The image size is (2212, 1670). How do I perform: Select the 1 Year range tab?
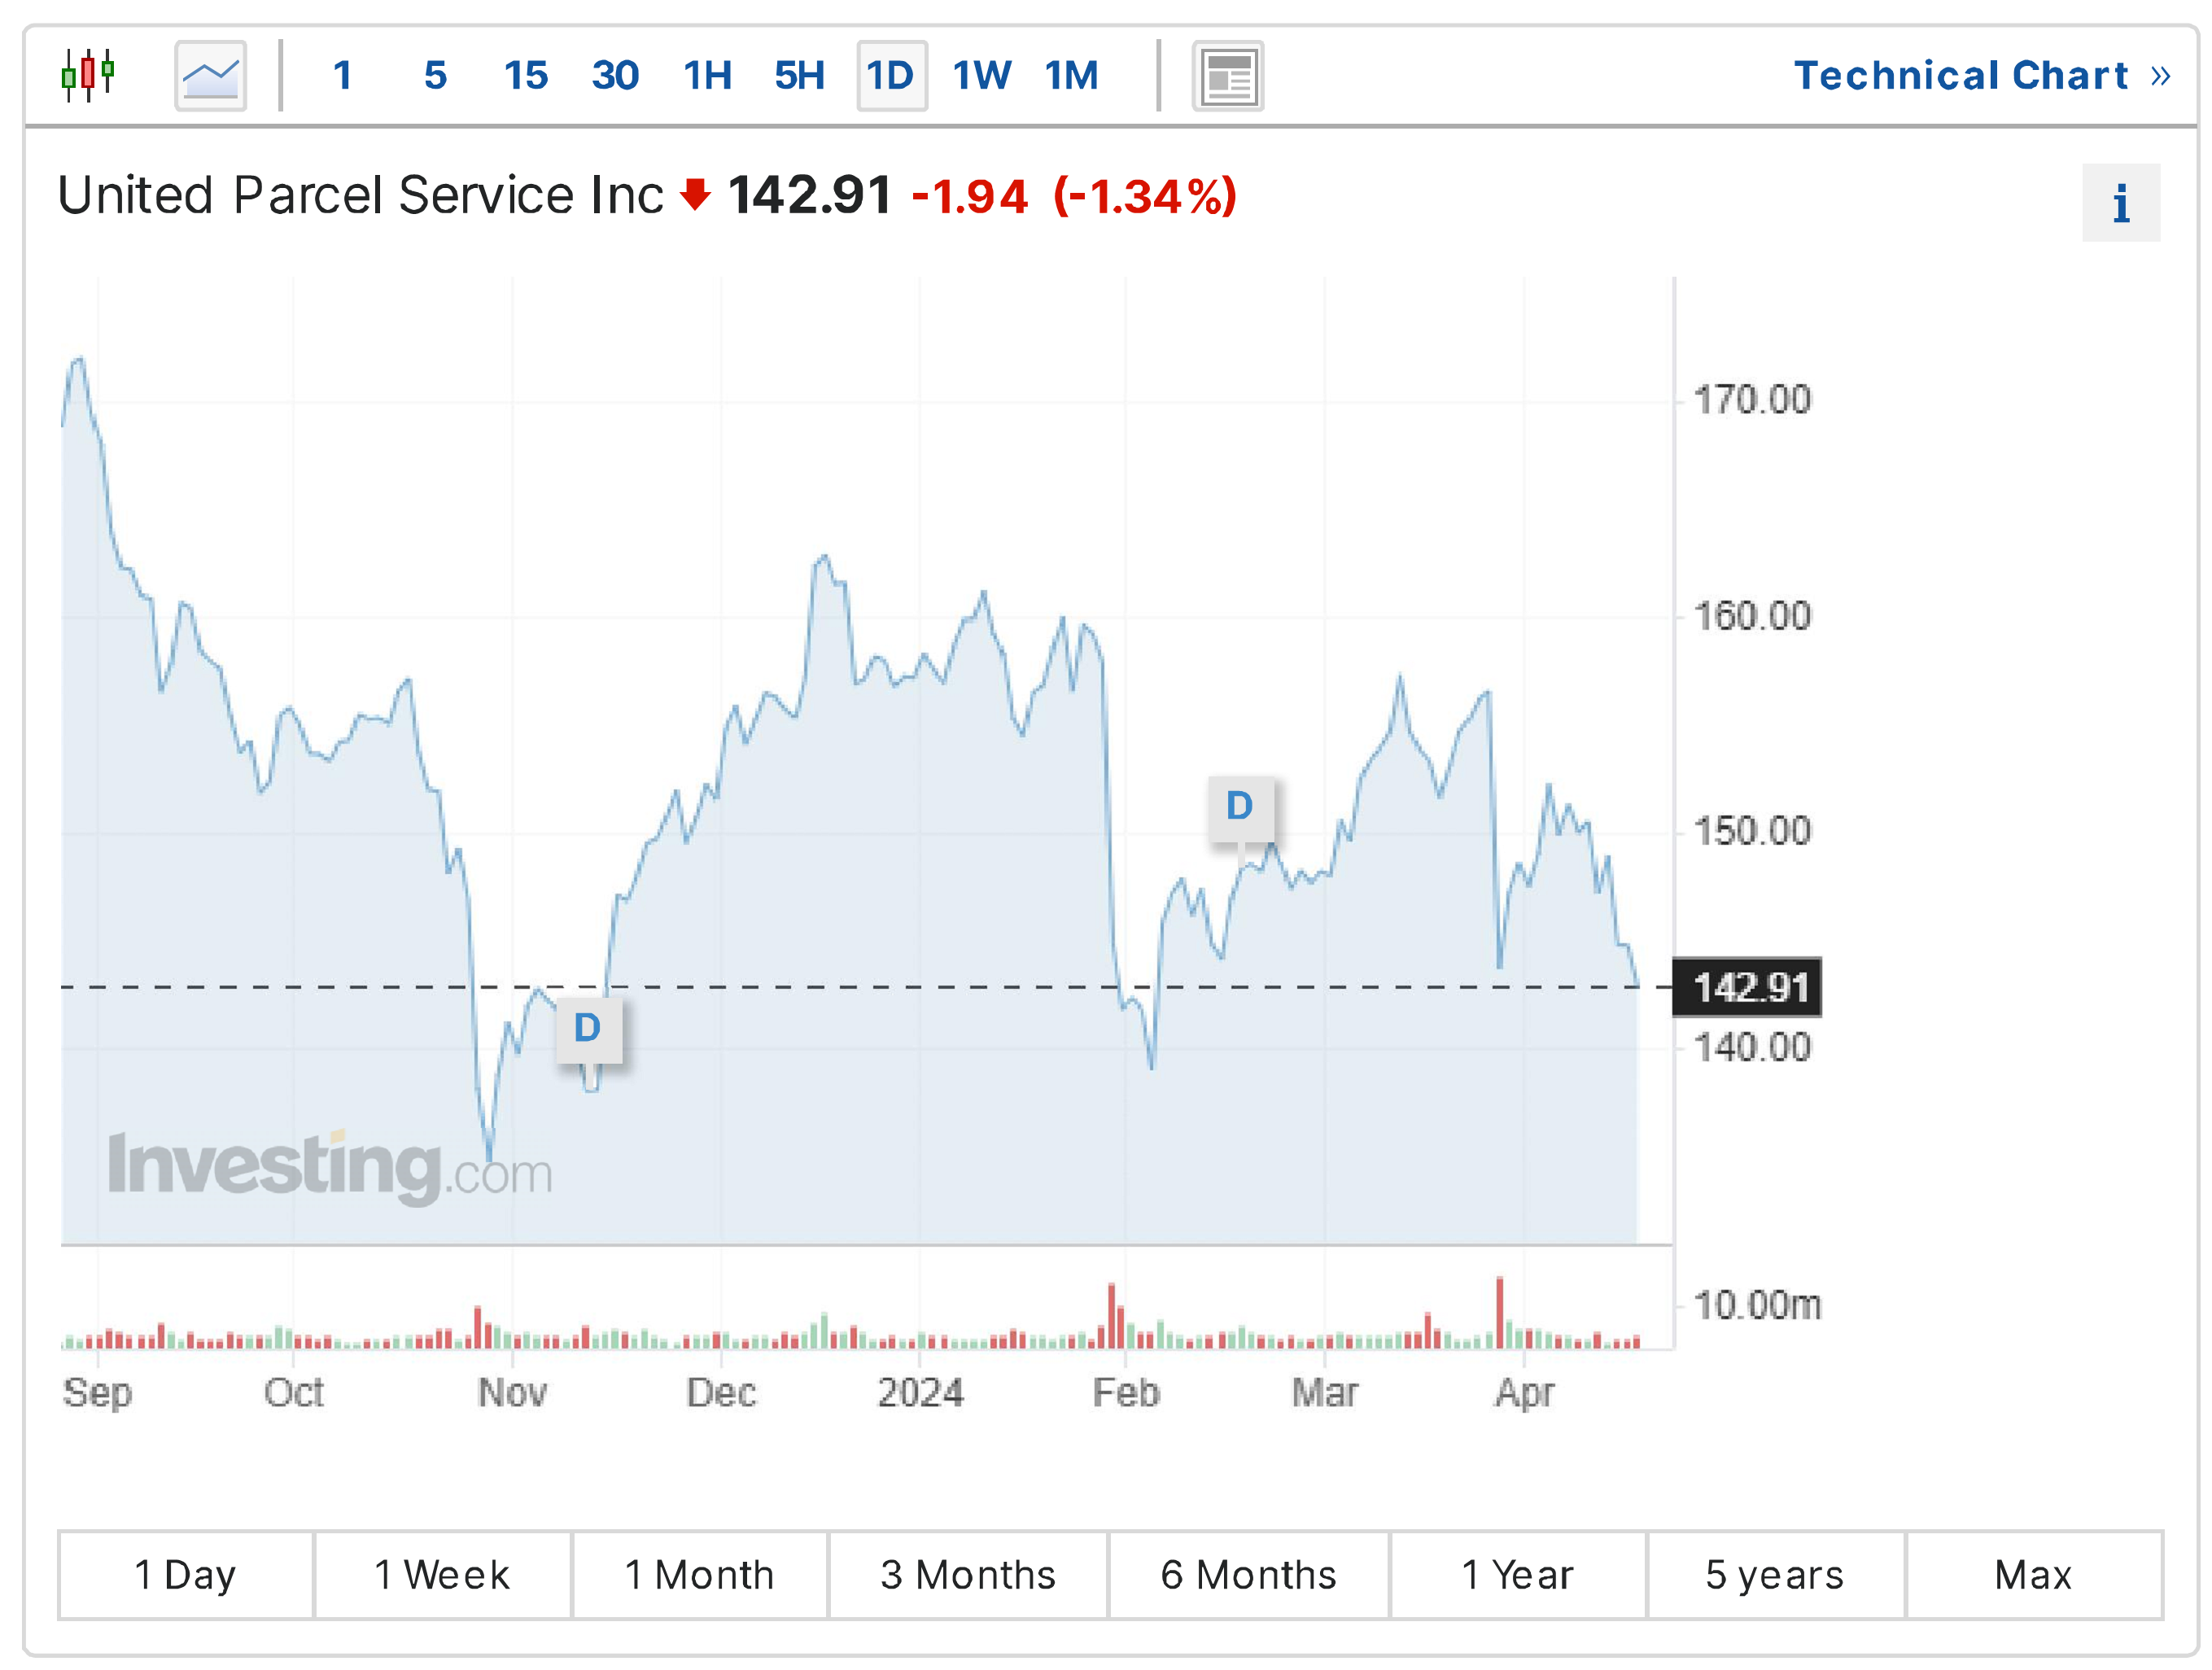pyautogui.click(x=1517, y=1575)
